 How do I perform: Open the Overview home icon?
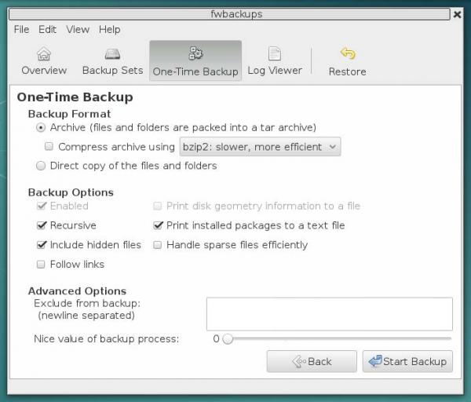(x=44, y=54)
